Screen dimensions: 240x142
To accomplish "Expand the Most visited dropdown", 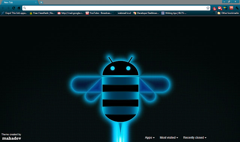I will [169, 138].
